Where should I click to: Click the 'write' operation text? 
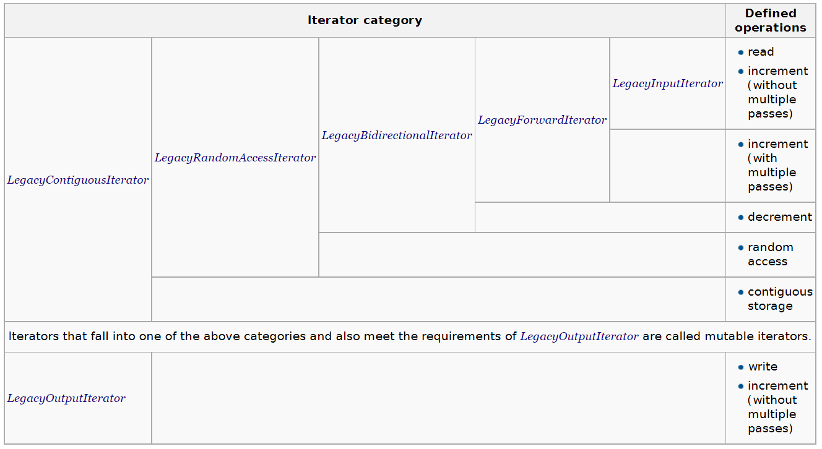[763, 367]
